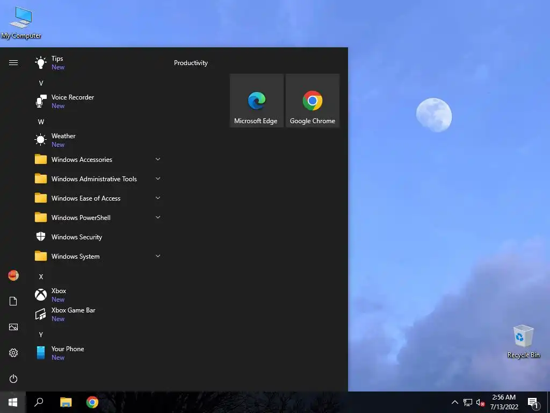Launch Chrome from the taskbar
The width and height of the screenshot is (550, 413).
[x=92, y=402]
